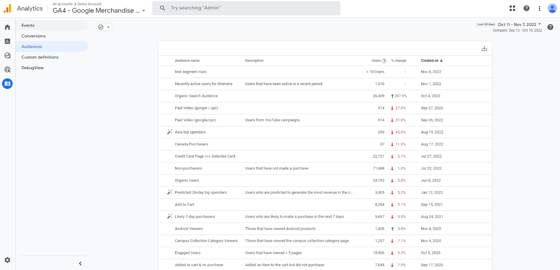Open the Reports bar chart icon

[x=7, y=41]
